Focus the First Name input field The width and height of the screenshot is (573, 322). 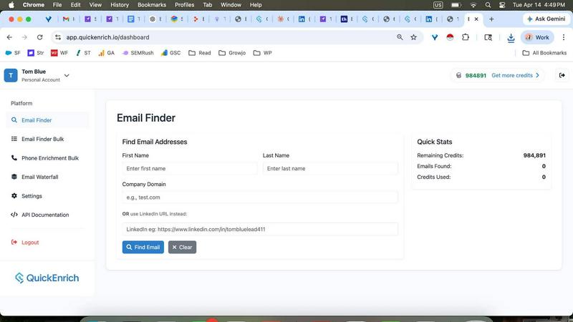click(x=189, y=169)
